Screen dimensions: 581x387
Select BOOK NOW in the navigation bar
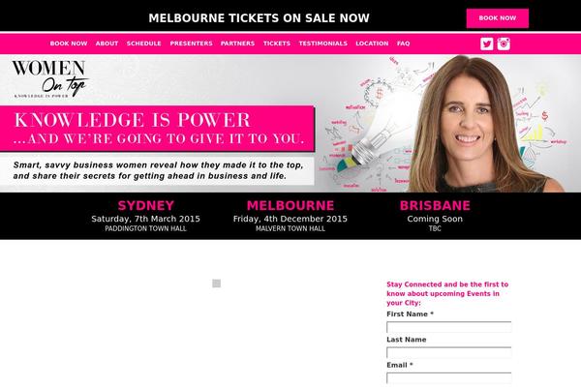click(x=69, y=44)
